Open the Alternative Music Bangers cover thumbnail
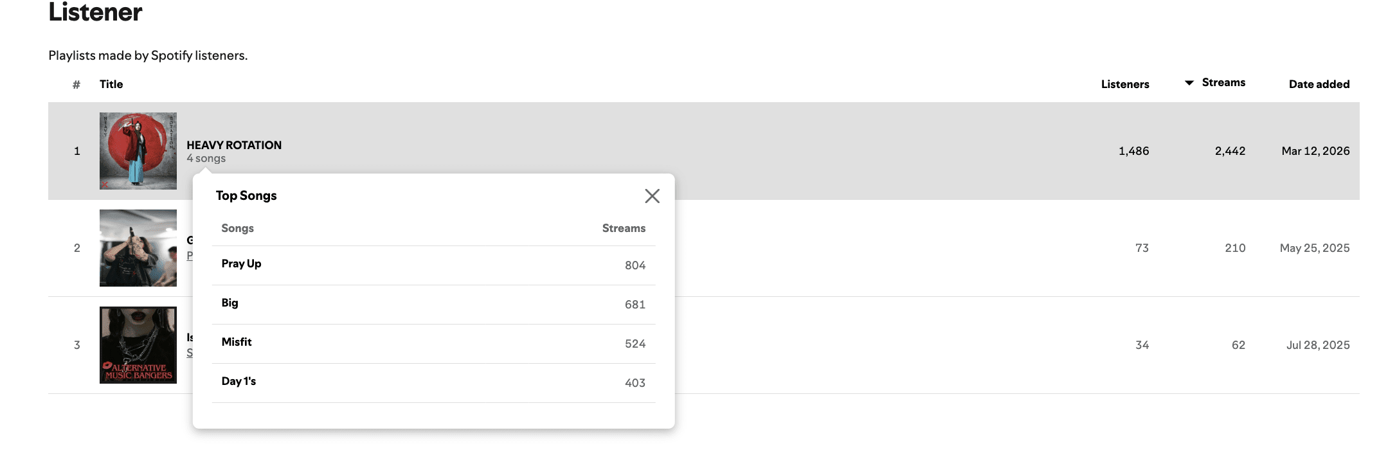Viewport: 1397px width, 455px height. click(x=138, y=345)
